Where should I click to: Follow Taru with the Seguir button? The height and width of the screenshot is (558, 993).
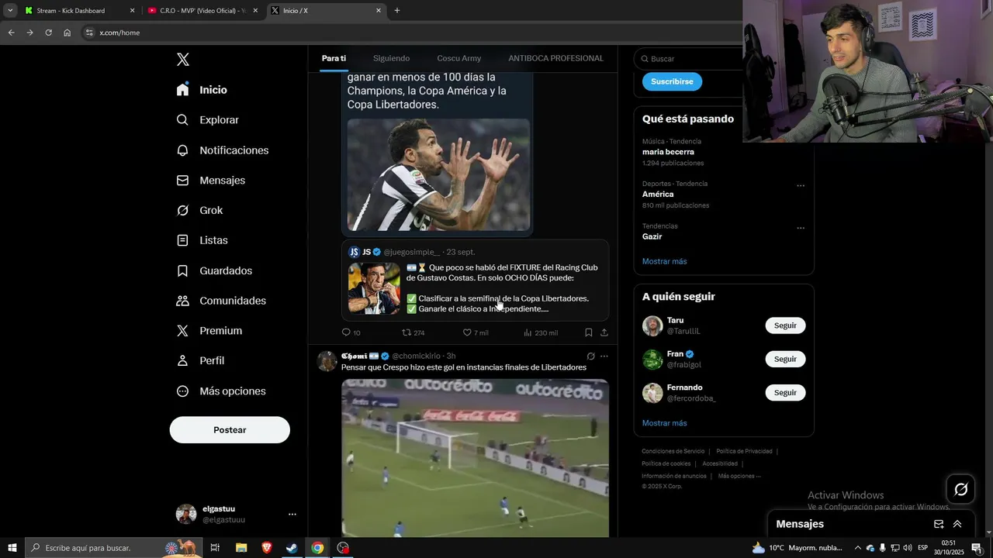click(785, 325)
